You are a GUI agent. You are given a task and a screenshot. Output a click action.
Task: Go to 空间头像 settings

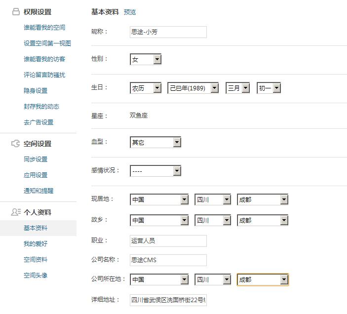click(36, 275)
